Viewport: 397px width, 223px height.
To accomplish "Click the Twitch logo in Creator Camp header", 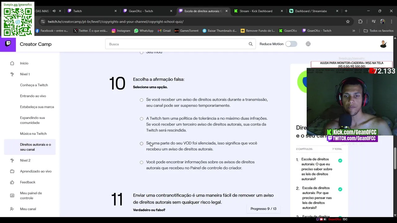I will [x=8, y=44].
